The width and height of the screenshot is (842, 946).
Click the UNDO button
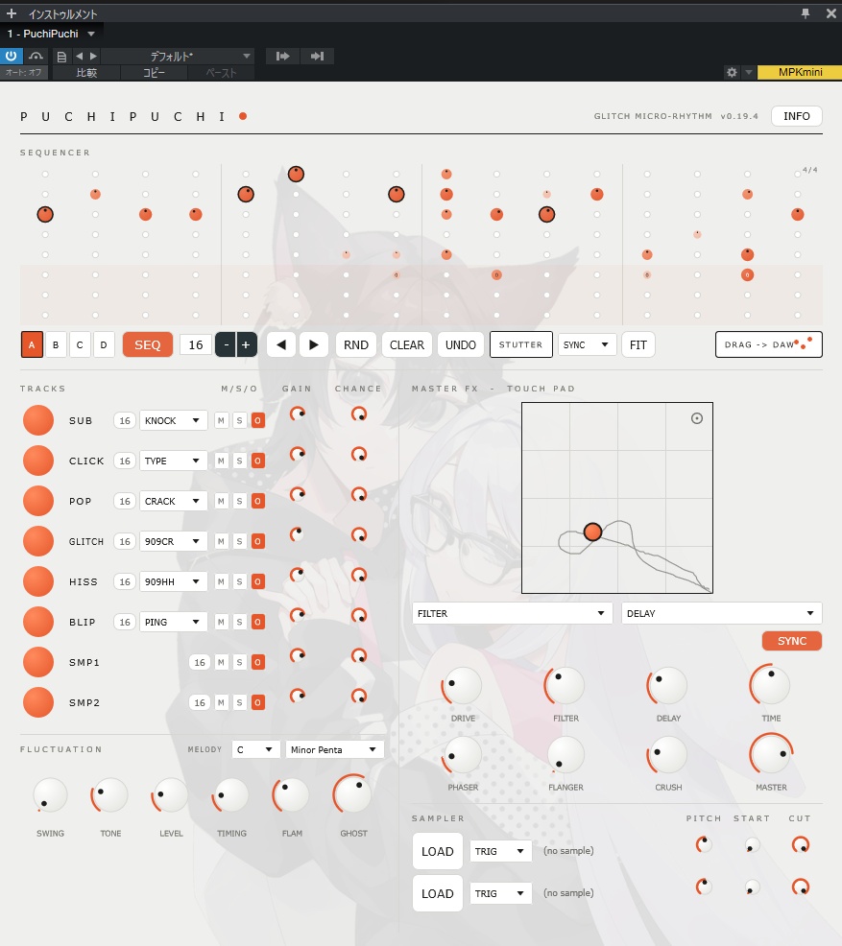(x=461, y=344)
